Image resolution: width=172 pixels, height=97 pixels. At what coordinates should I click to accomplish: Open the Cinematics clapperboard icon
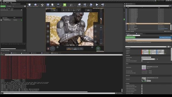coord(85,5)
